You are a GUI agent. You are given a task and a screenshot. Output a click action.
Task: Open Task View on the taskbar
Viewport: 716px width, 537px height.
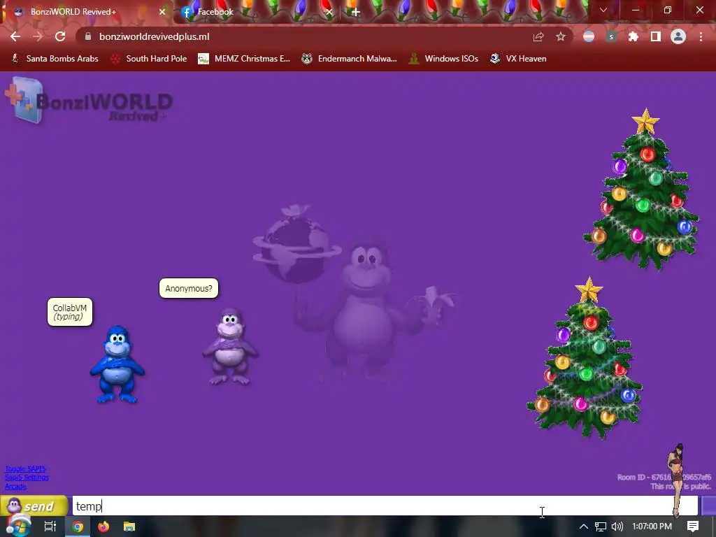(x=50, y=527)
